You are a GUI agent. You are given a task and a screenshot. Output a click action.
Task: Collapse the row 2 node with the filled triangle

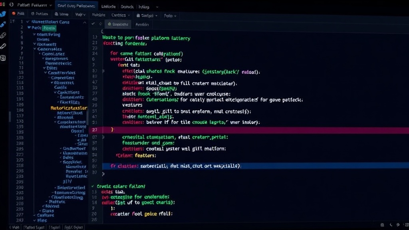click(29, 28)
